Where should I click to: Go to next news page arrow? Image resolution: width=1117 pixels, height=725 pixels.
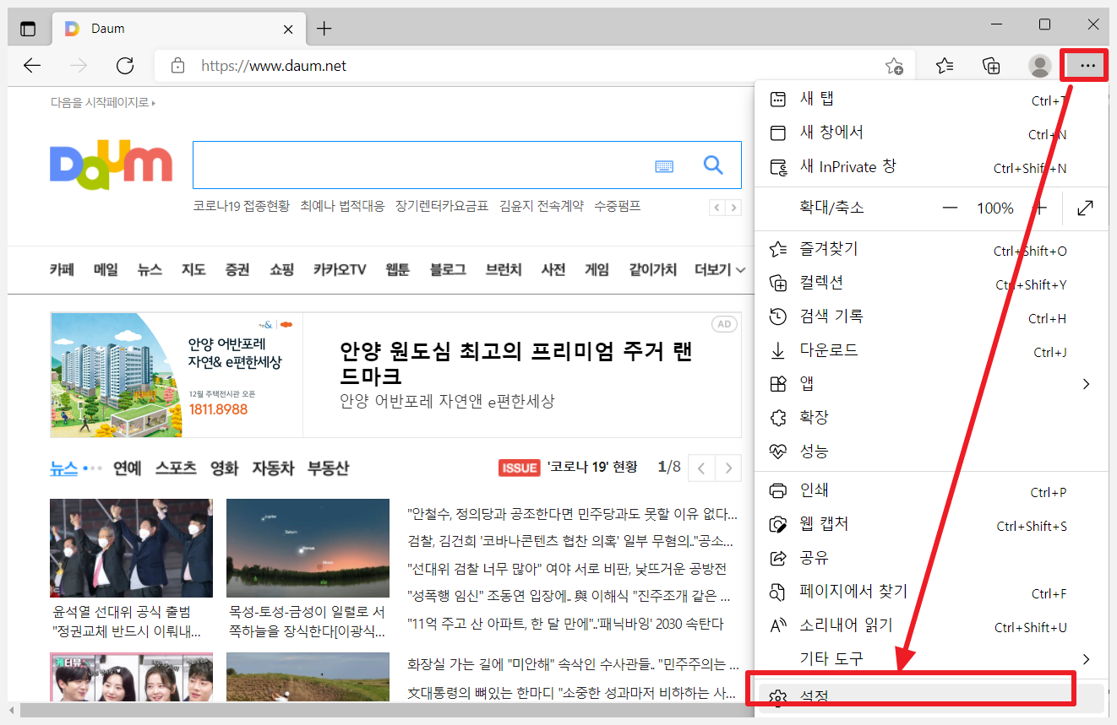click(x=728, y=468)
